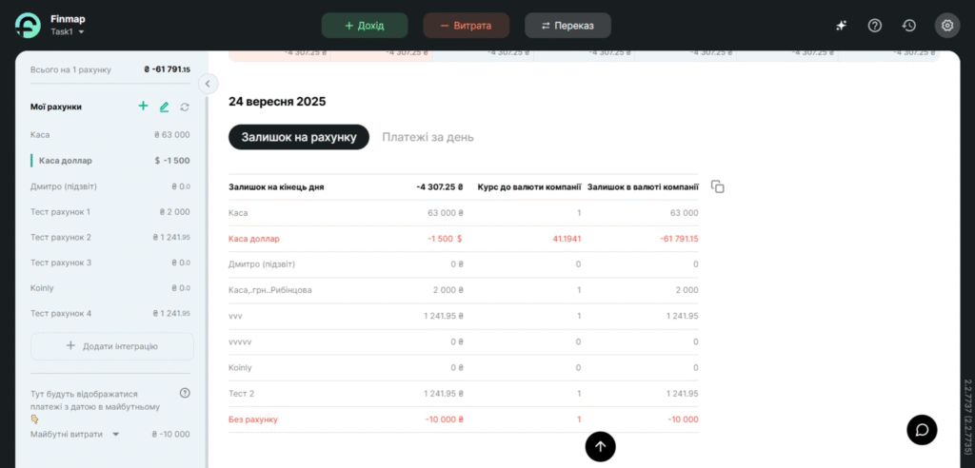The height and width of the screenshot is (468, 975).
Task: Refresh accounts with the sync icon
Action: (185, 107)
